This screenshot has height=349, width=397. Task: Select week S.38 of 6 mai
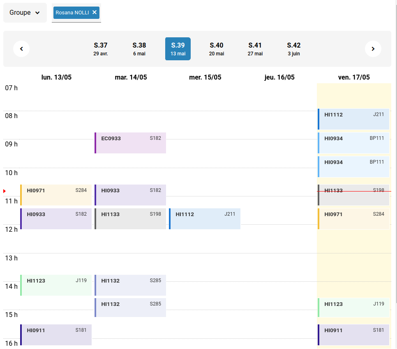[x=139, y=49]
